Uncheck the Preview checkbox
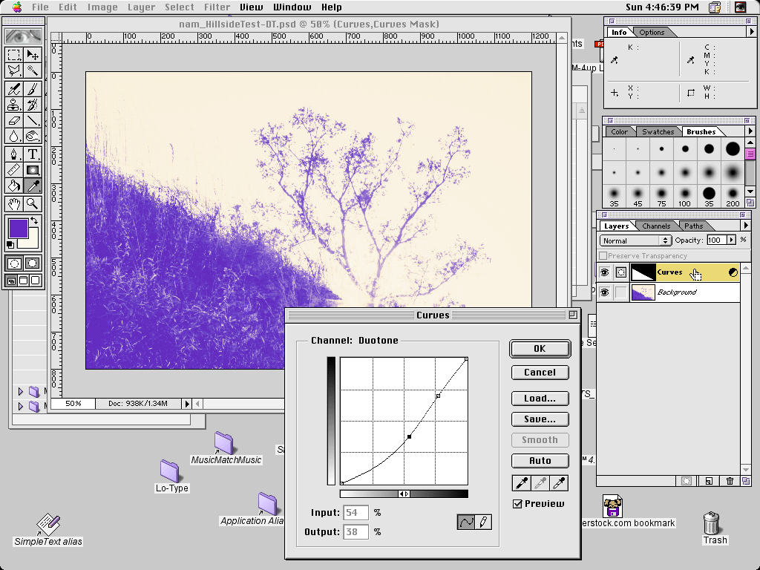This screenshot has width=760, height=570. [x=518, y=504]
